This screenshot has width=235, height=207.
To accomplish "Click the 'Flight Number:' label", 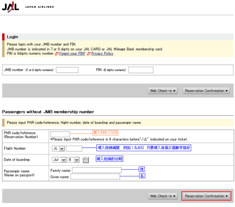I will coord(15,148).
